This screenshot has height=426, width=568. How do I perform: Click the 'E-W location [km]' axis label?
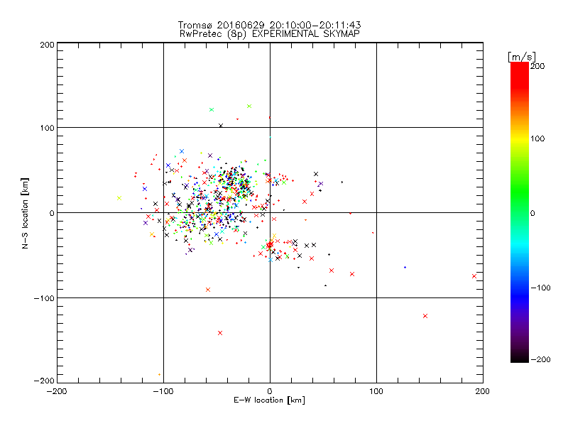pyautogui.click(x=269, y=400)
